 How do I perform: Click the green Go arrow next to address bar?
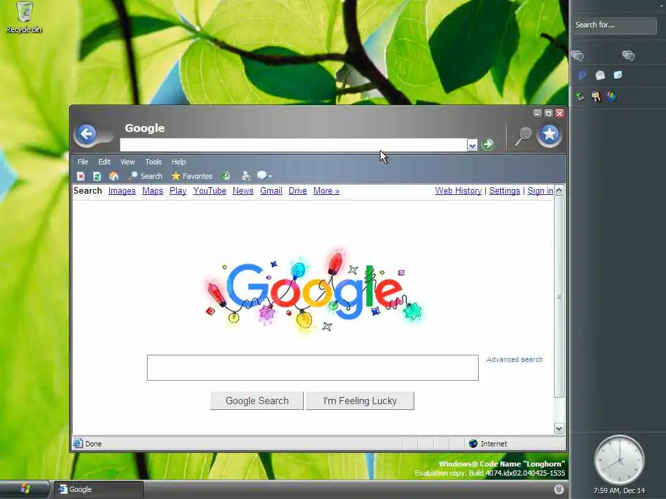[488, 145]
